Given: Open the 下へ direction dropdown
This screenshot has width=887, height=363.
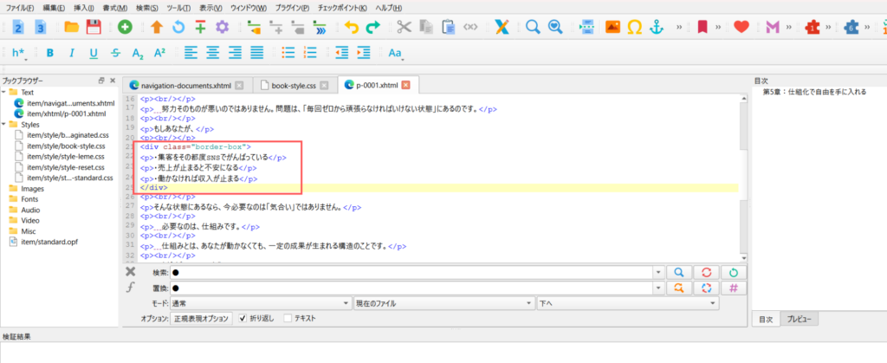Looking at the screenshot, I should click(x=627, y=303).
